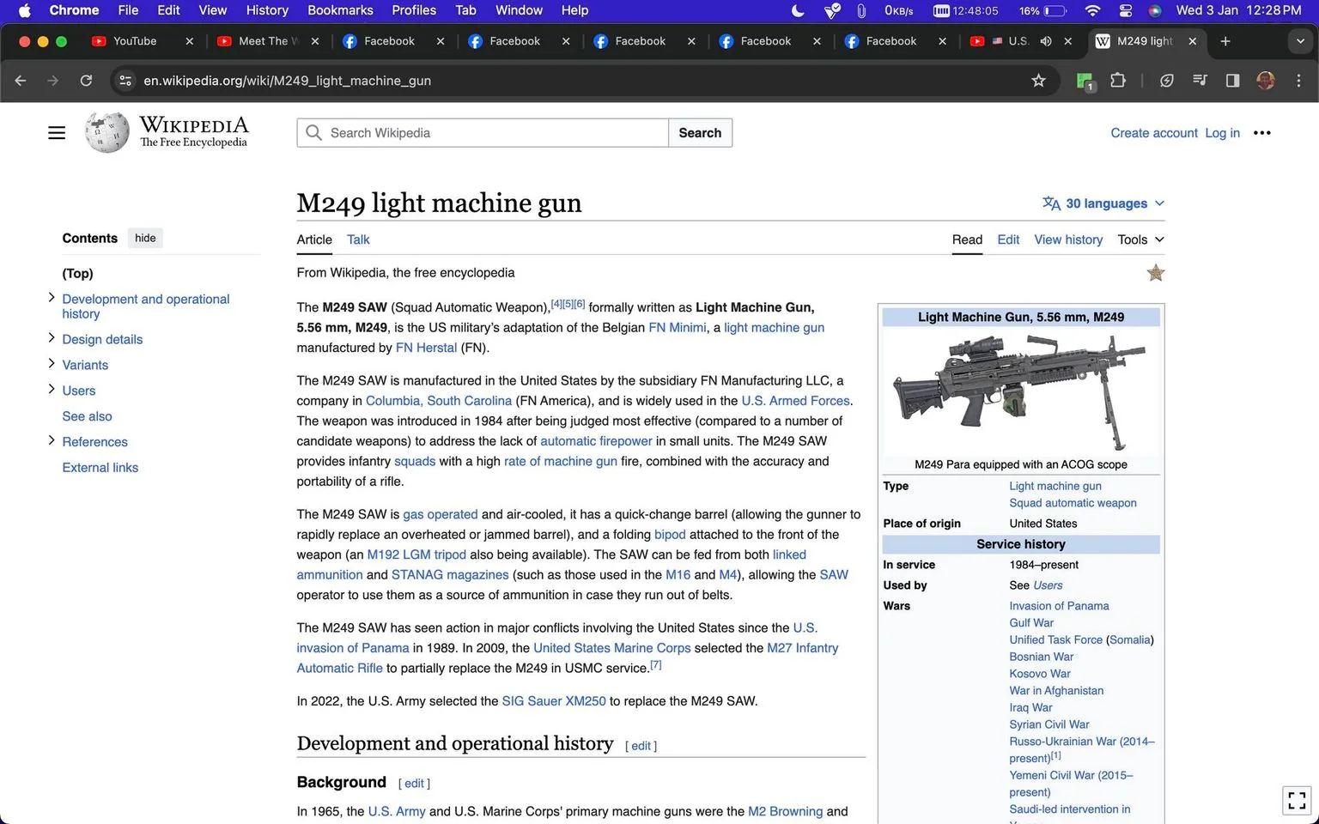Open View history tab

click(1068, 239)
